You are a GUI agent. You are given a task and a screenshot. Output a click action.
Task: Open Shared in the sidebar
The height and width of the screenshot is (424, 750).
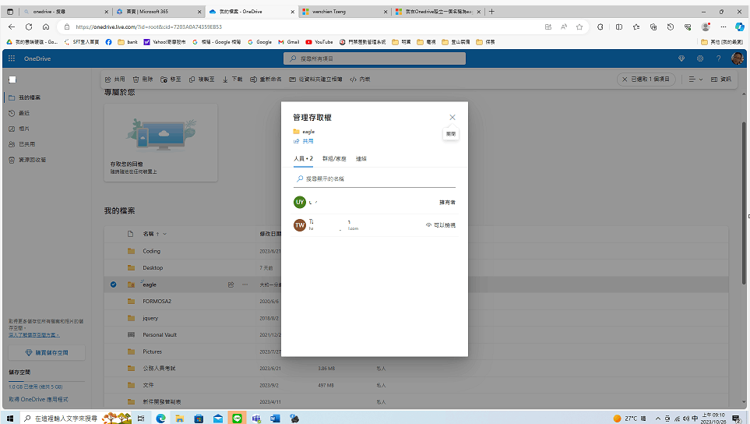[x=22, y=144]
